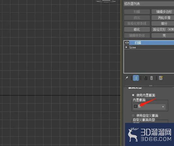The width and height of the screenshot is (174, 146).
Task: Click the pin stack icon
Action: 127,78
